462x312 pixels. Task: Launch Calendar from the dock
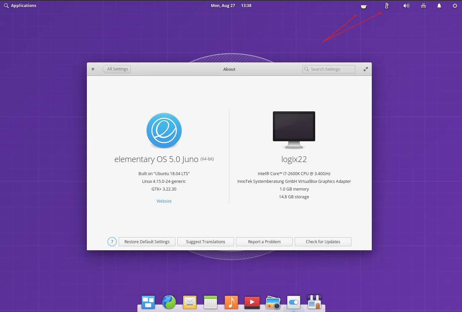210,302
